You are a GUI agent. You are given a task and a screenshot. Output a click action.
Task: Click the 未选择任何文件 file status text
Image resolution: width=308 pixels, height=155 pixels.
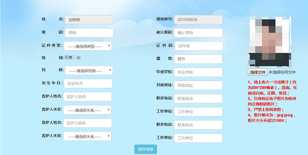point(282,72)
